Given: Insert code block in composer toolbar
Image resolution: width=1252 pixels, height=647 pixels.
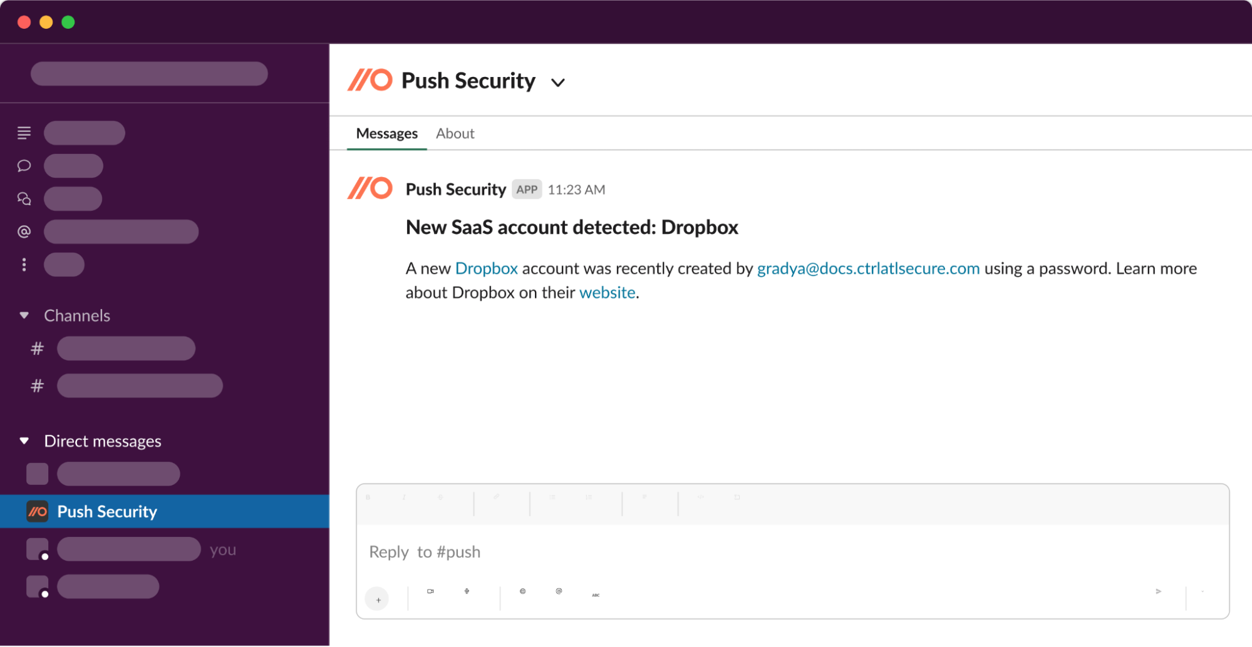Looking at the screenshot, I should pyautogui.click(x=737, y=497).
